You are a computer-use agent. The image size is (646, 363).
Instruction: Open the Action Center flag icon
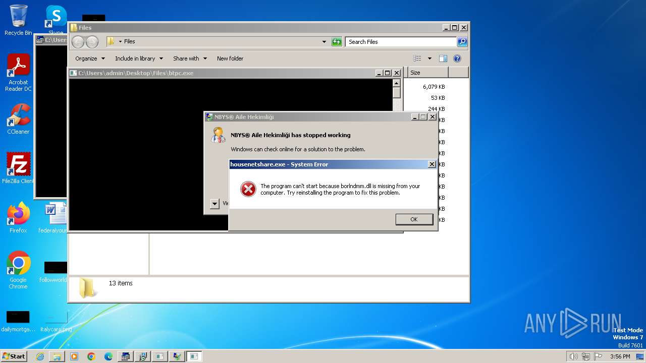click(x=598, y=356)
